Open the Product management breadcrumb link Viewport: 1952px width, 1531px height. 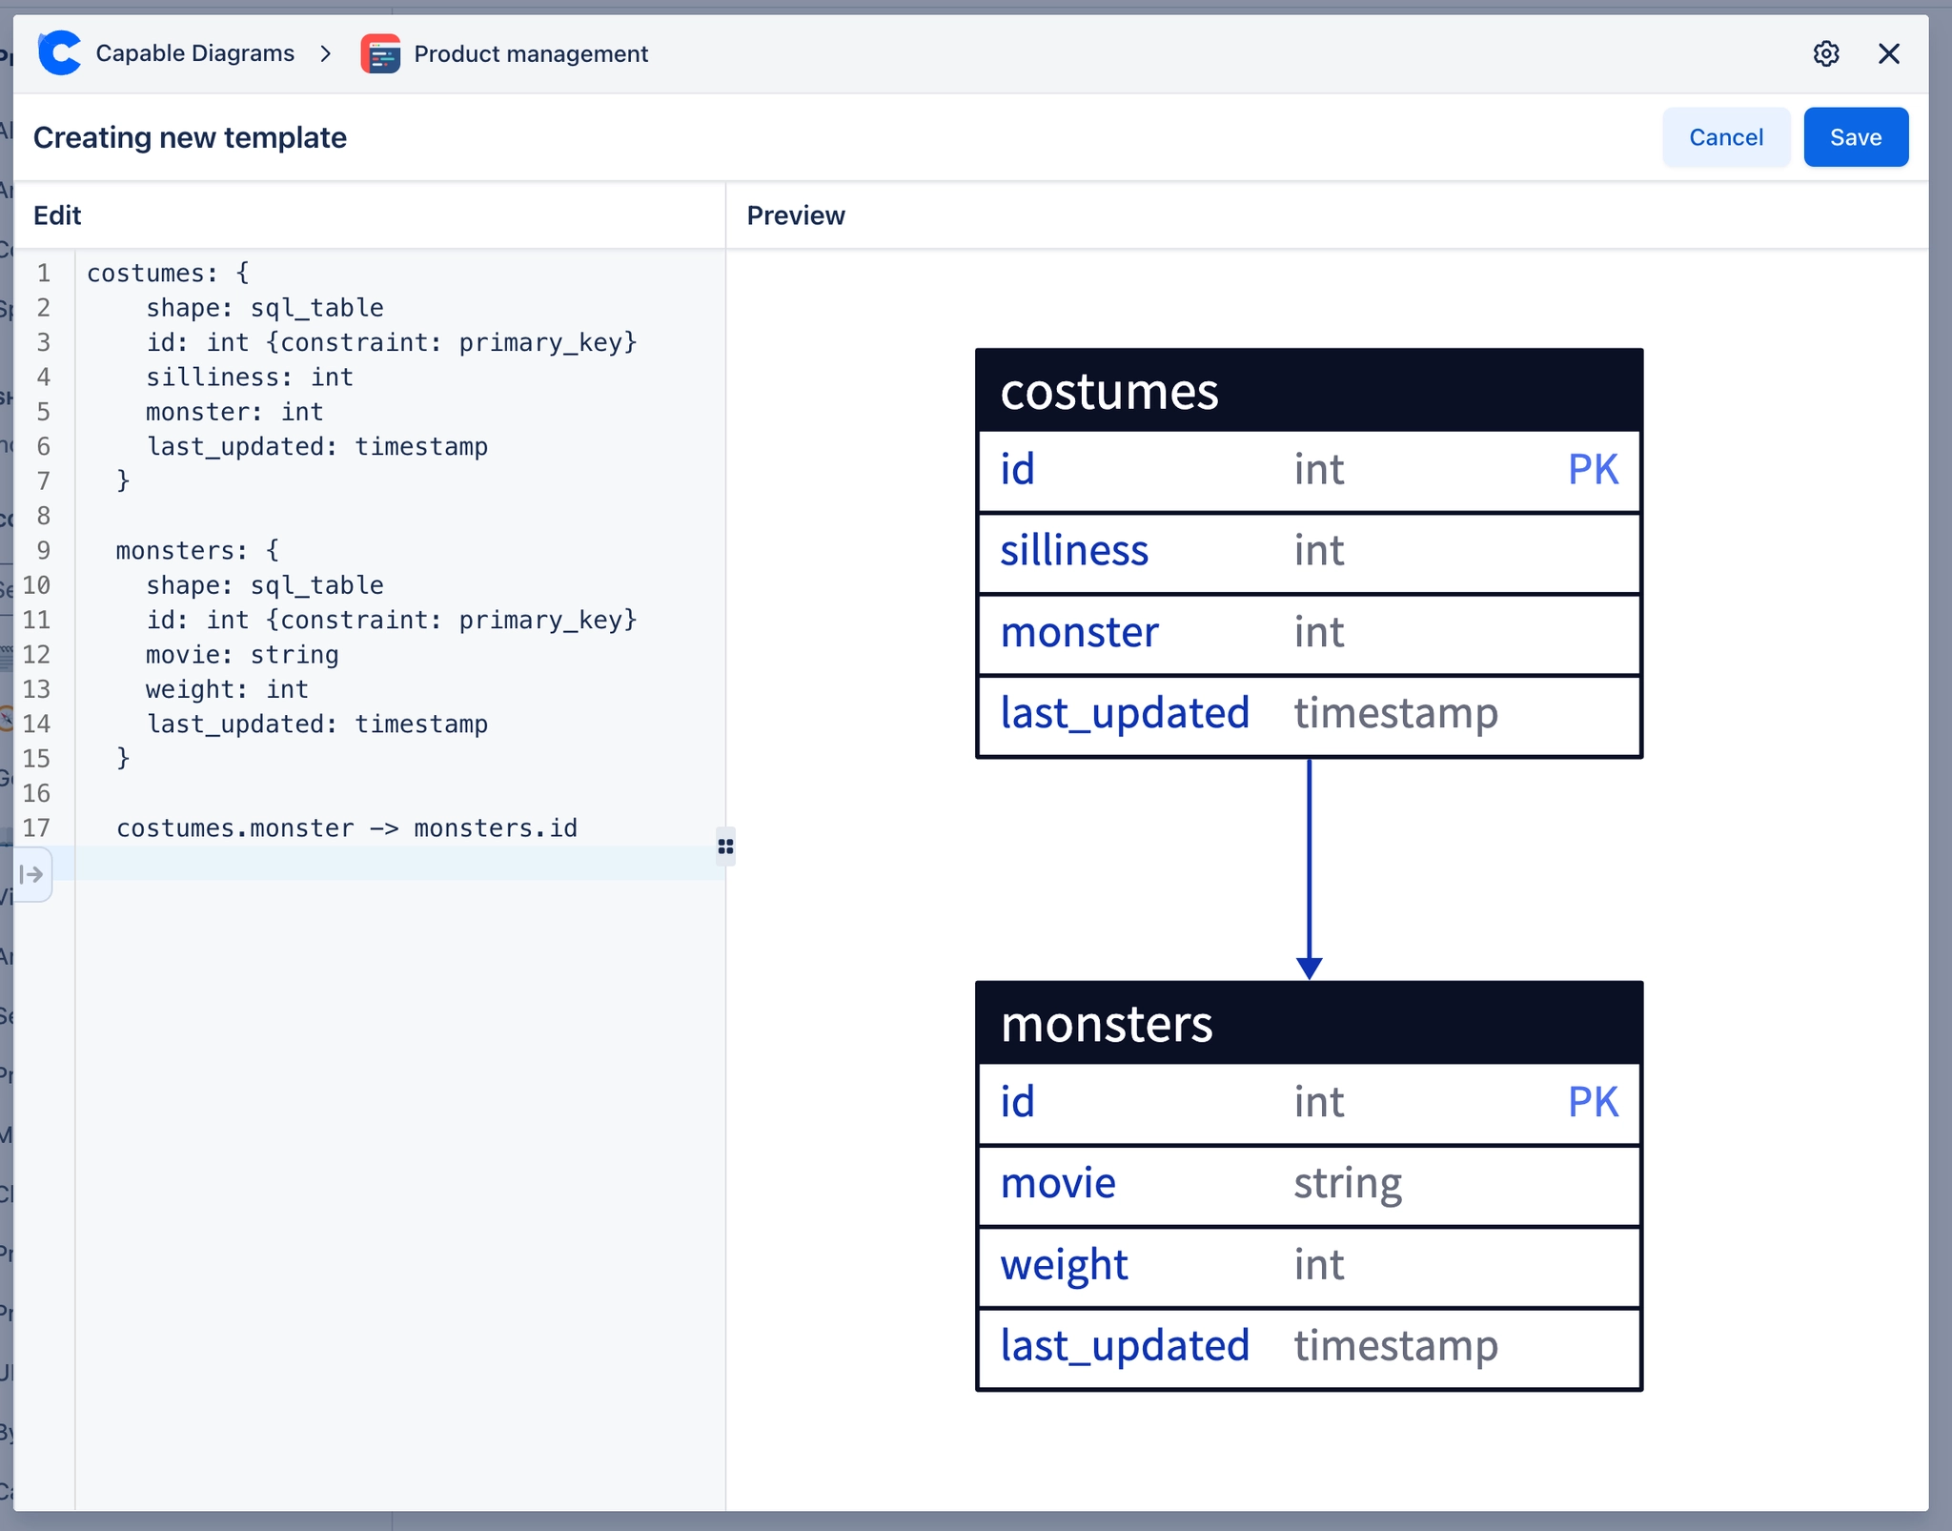point(530,53)
